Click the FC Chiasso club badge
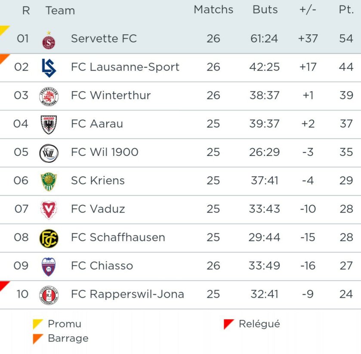This screenshot has height=354, width=361. (49, 266)
